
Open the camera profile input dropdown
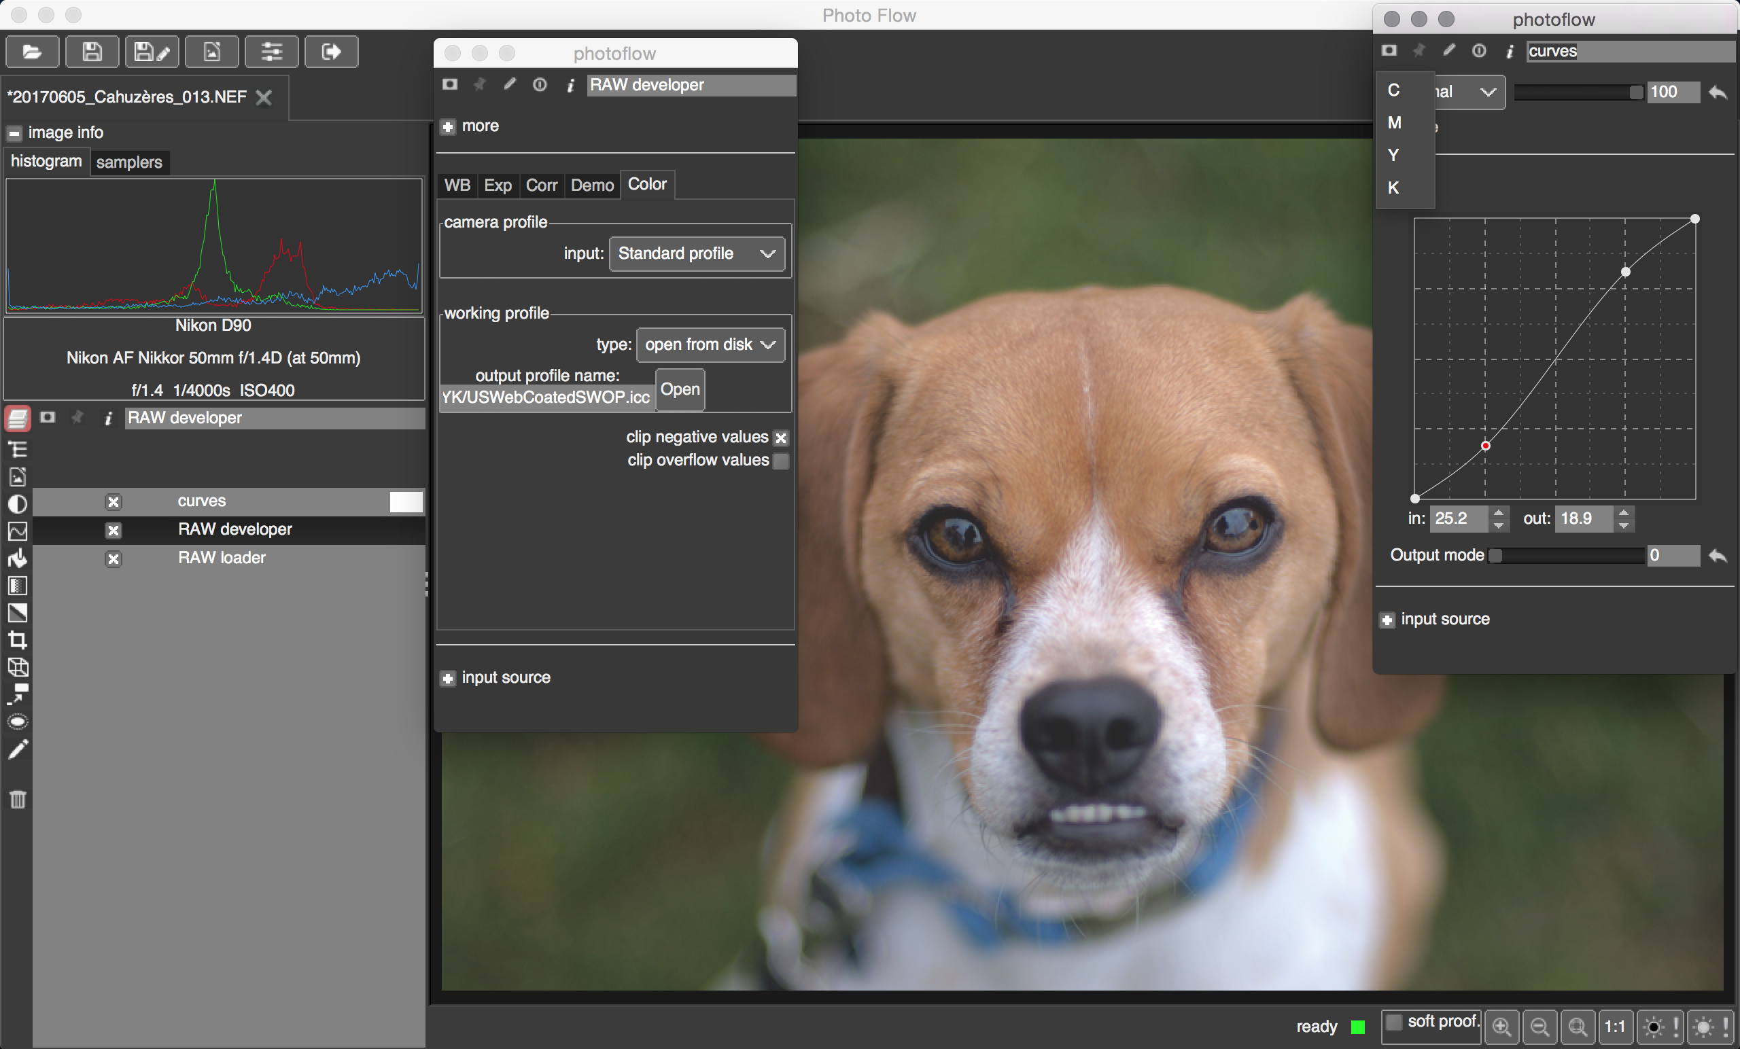[x=696, y=253]
